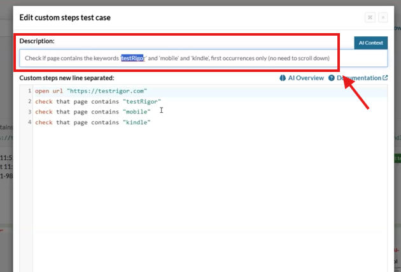Click line number 1 in editor gutter

(29, 91)
